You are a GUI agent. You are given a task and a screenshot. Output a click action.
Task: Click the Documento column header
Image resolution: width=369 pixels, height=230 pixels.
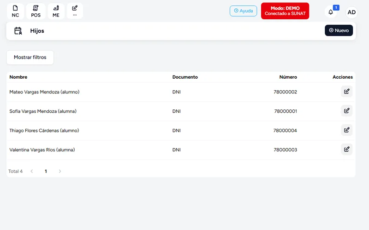tap(185, 77)
